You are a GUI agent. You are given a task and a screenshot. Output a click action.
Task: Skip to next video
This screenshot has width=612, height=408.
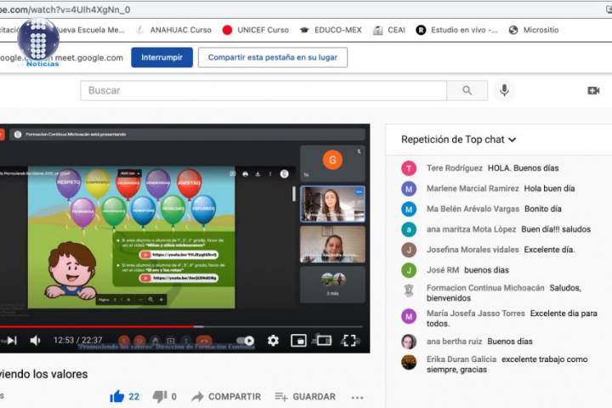tap(11, 340)
